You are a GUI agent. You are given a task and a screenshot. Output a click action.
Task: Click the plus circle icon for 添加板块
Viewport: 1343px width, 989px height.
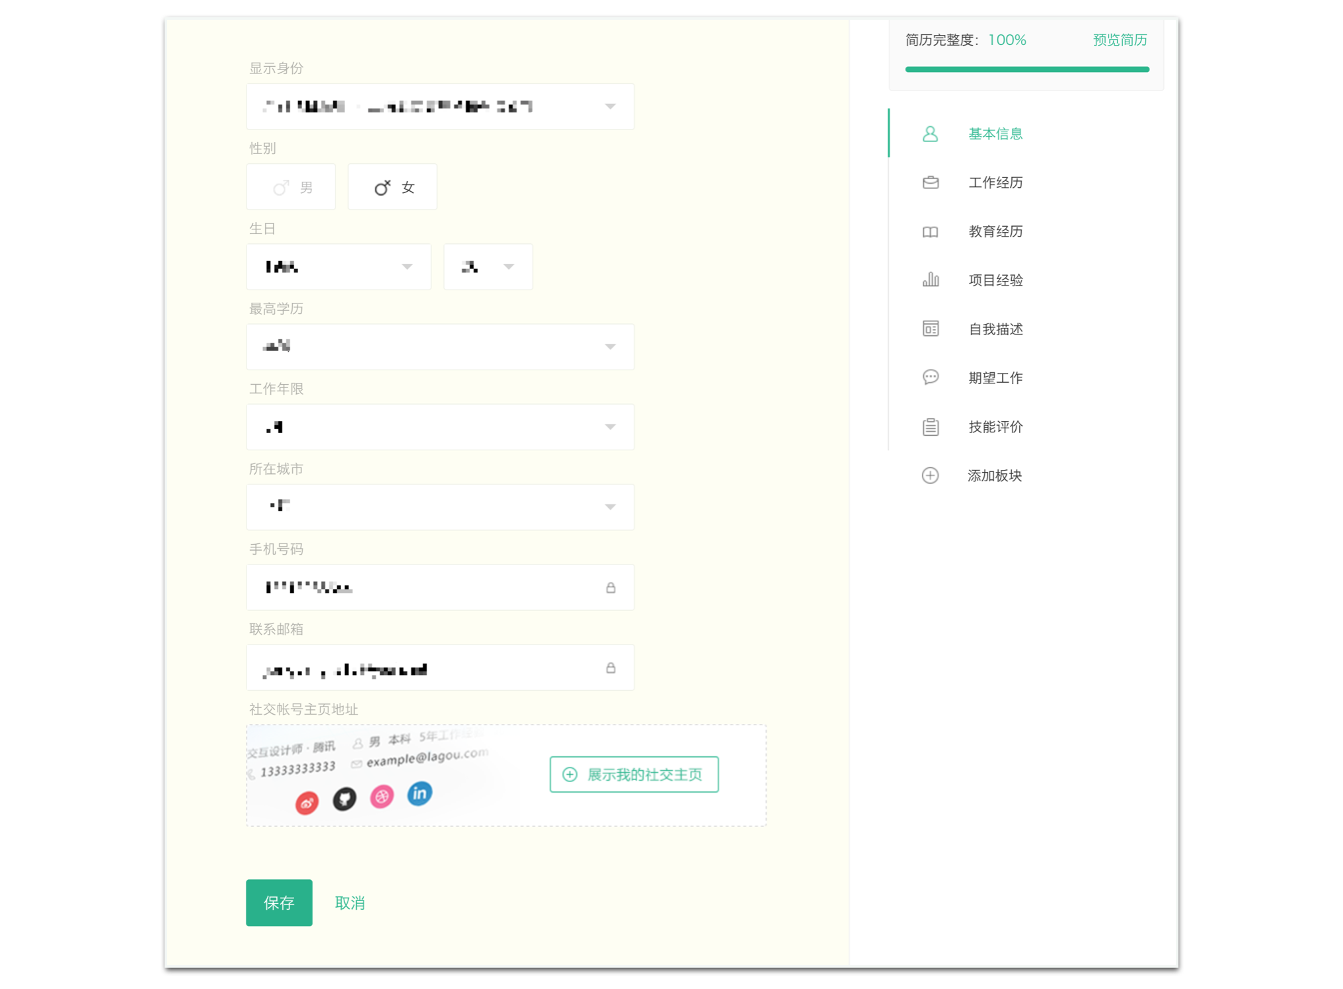[930, 475]
